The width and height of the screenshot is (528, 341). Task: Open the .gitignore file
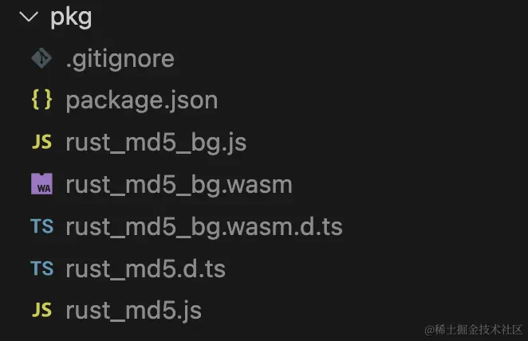click(x=120, y=59)
